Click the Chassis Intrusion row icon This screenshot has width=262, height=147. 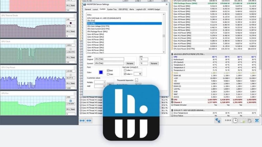point(172,105)
